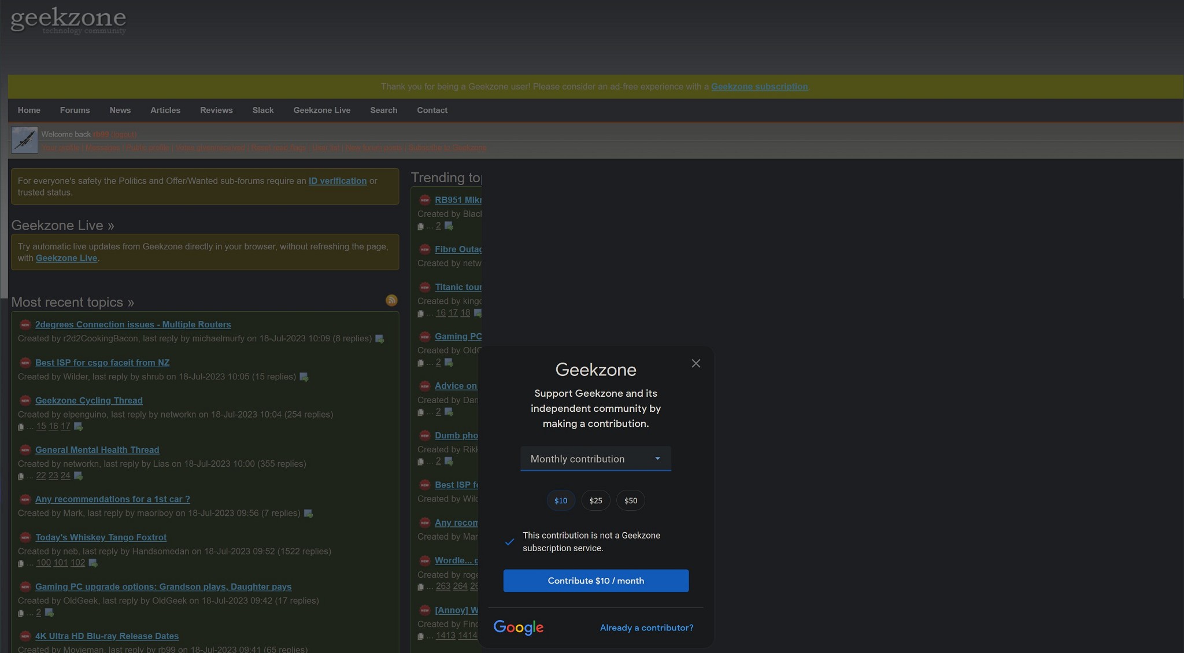Jump to last post icon of Today's Whiskey Tango Foxtrot
The image size is (1184, 653).
93,563
